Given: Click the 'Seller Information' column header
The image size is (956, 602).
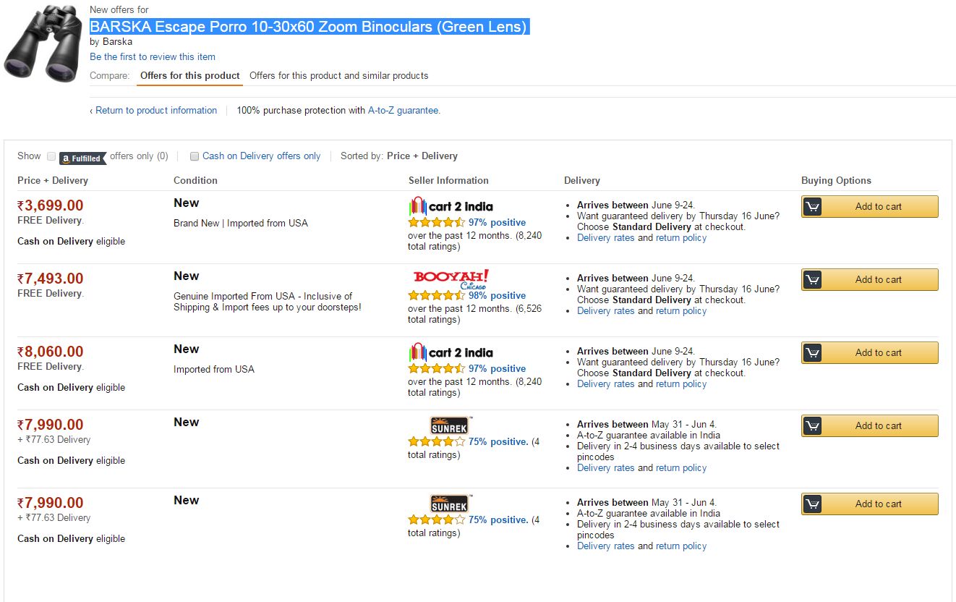Looking at the screenshot, I should tap(448, 181).
